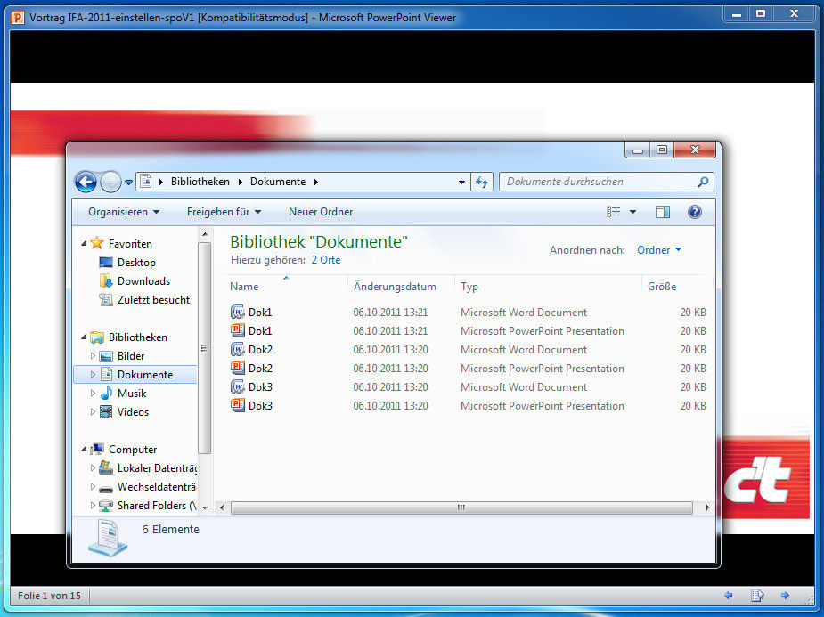
Task: Open the view options dropdown arrow
Action: [x=632, y=212]
